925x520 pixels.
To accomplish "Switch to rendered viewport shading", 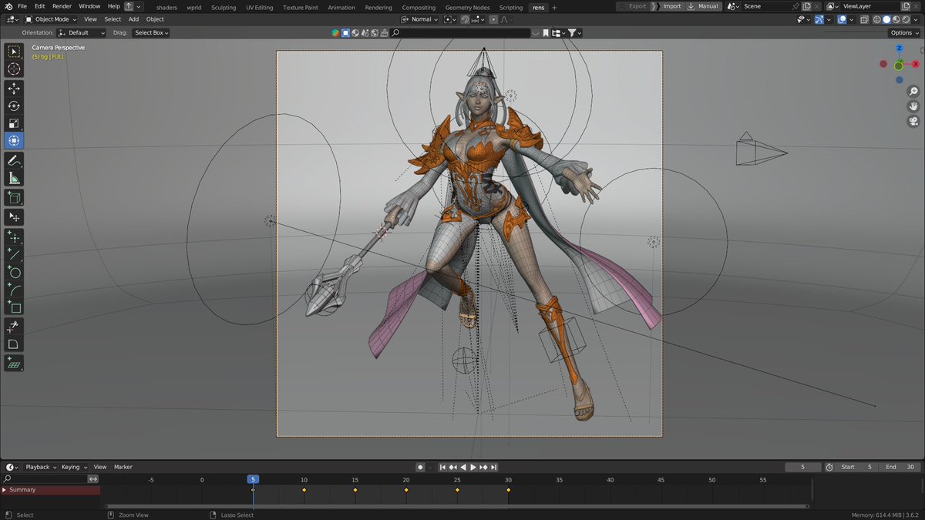I will pyautogui.click(x=906, y=19).
